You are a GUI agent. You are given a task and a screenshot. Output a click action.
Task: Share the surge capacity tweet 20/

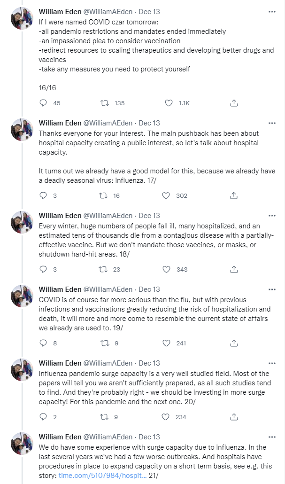(234, 417)
